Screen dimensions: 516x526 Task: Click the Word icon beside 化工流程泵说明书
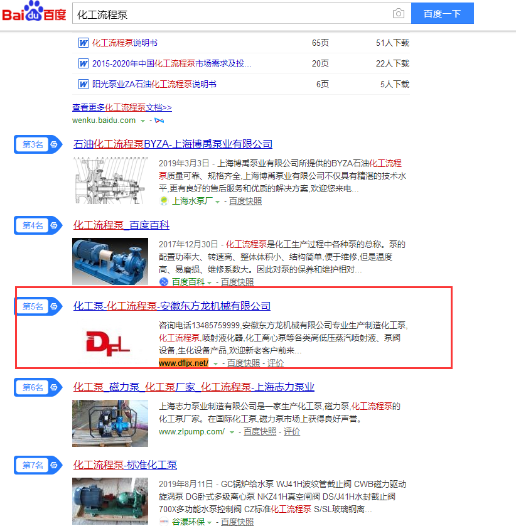[x=83, y=43]
